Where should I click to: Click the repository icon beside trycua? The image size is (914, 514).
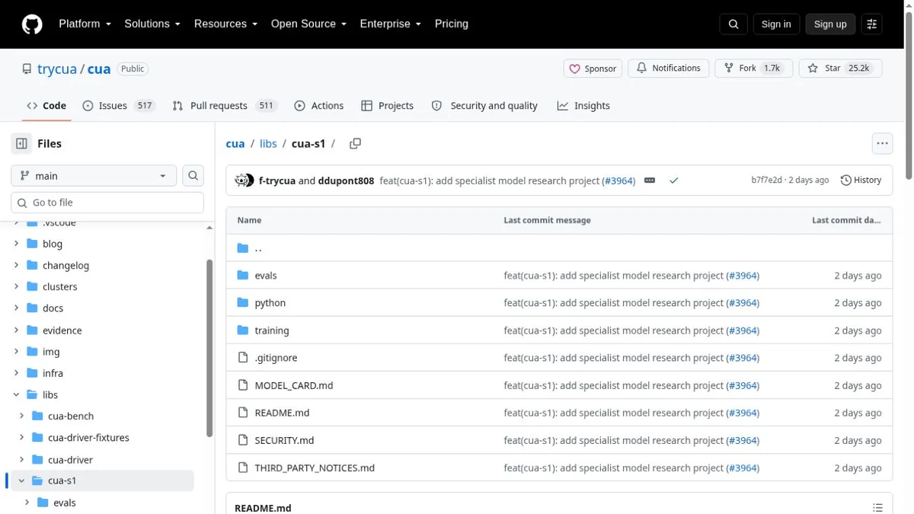pyautogui.click(x=27, y=69)
